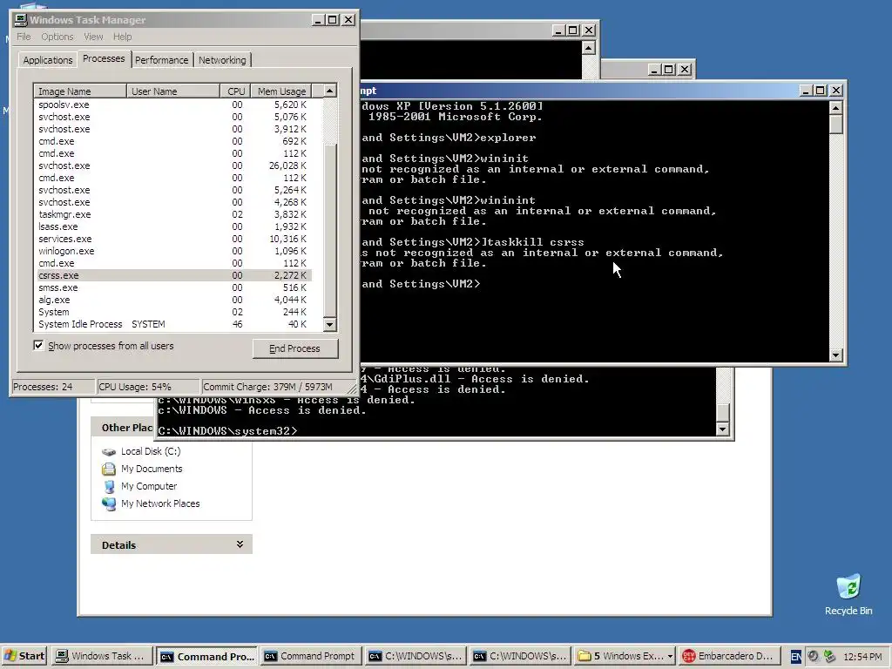Open My Computer in Other Places
This screenshot has height=669, width=892.
click(x=148, y=486)
